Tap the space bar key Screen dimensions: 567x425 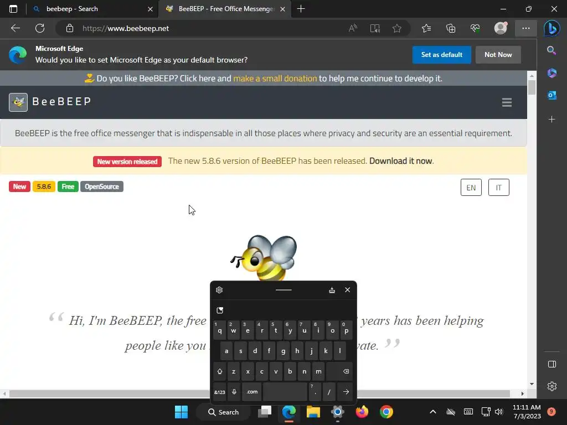(285, 392)
